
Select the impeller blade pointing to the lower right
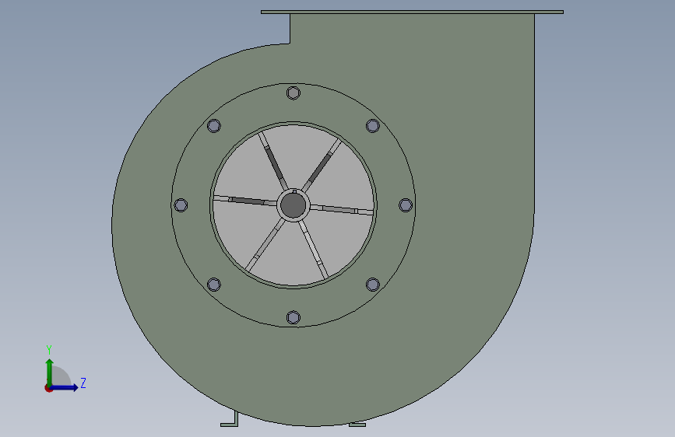314,249
